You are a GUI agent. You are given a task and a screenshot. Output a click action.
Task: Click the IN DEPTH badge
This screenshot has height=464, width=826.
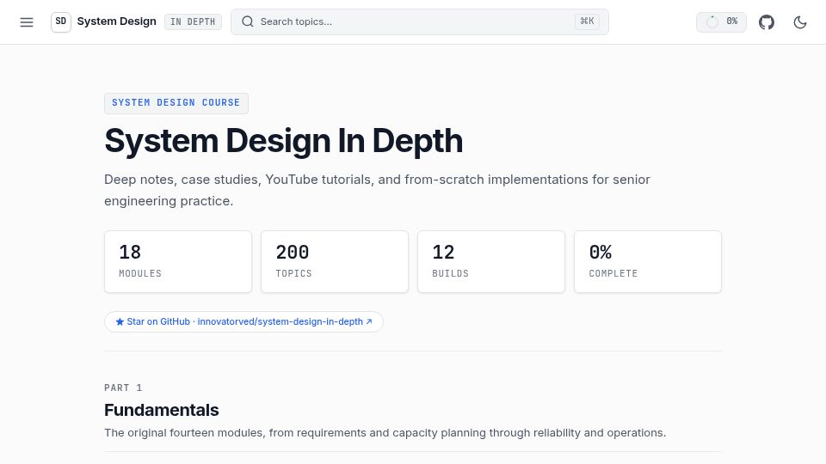[x=193, y=22]
